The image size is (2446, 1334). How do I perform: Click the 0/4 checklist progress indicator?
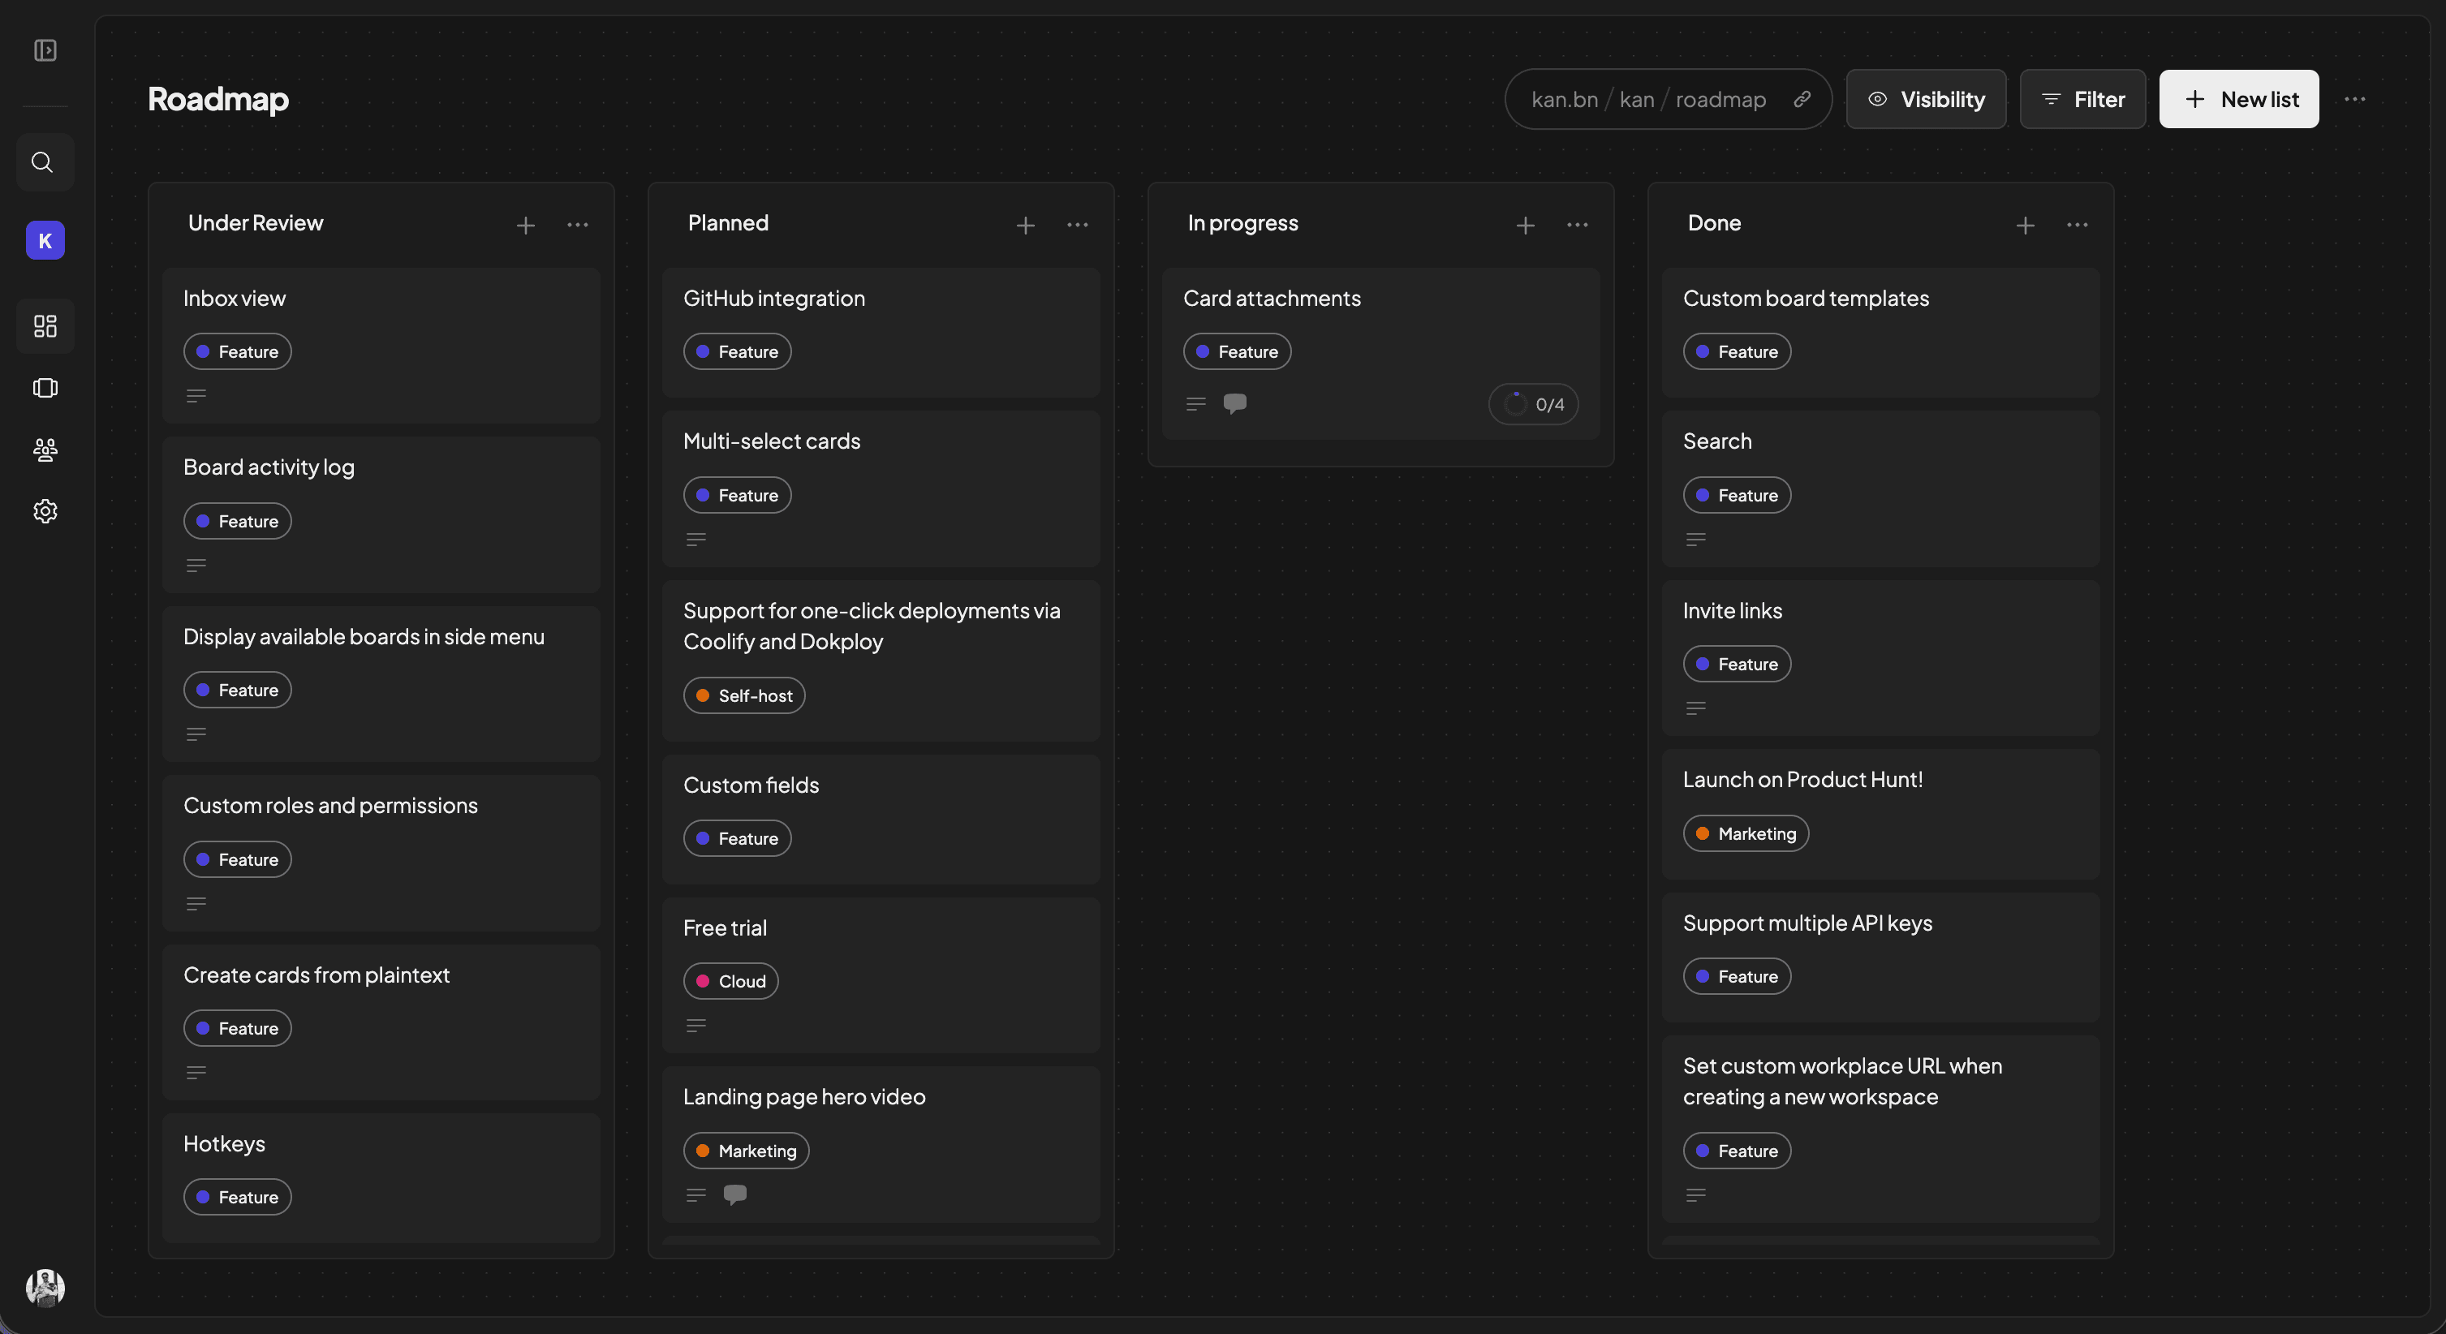click(x=1532, y=403)
